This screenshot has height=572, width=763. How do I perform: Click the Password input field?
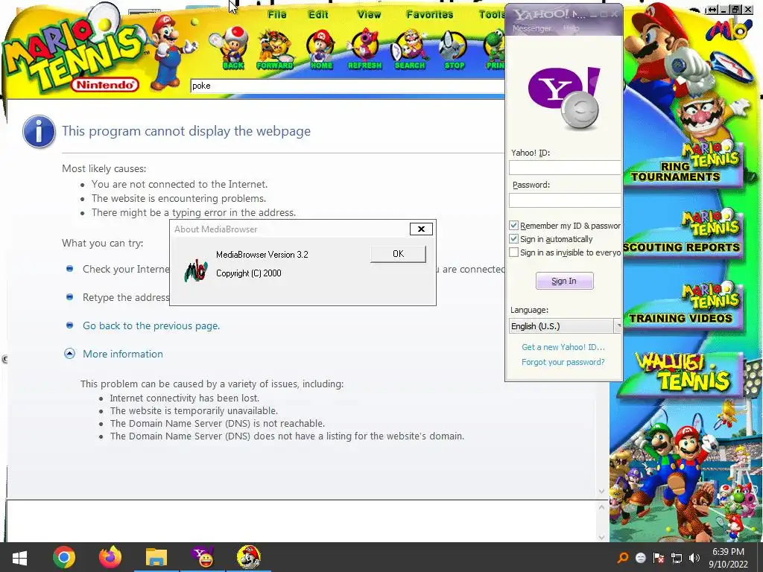coord(565,200)
